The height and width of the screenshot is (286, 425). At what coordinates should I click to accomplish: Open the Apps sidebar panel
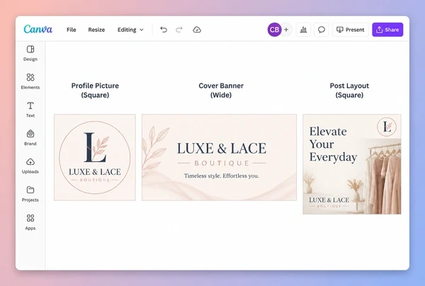30,222
